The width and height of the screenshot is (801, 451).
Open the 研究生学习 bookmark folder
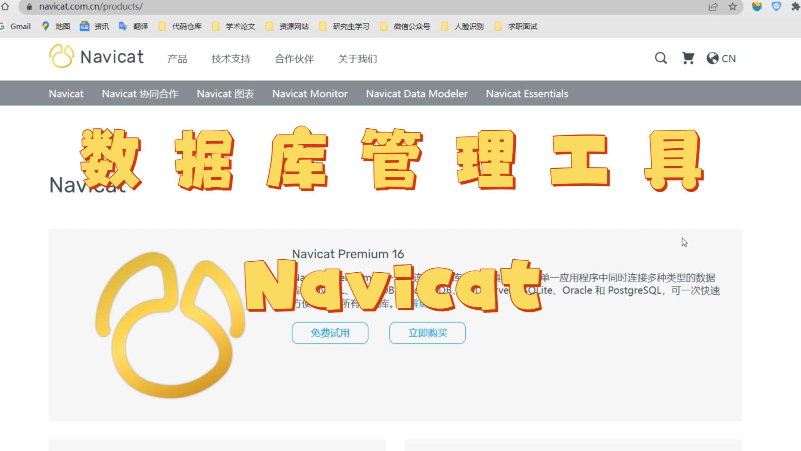(344, 26)
